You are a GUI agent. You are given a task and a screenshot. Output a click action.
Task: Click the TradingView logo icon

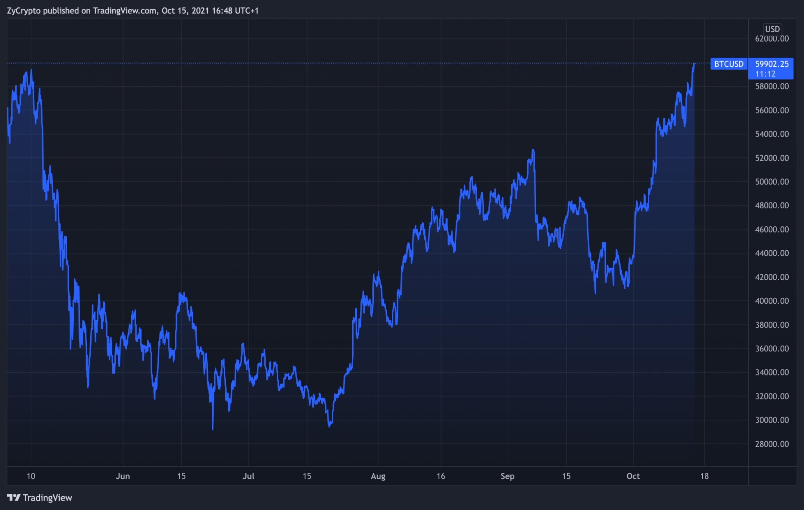click(x=13, y=497)
